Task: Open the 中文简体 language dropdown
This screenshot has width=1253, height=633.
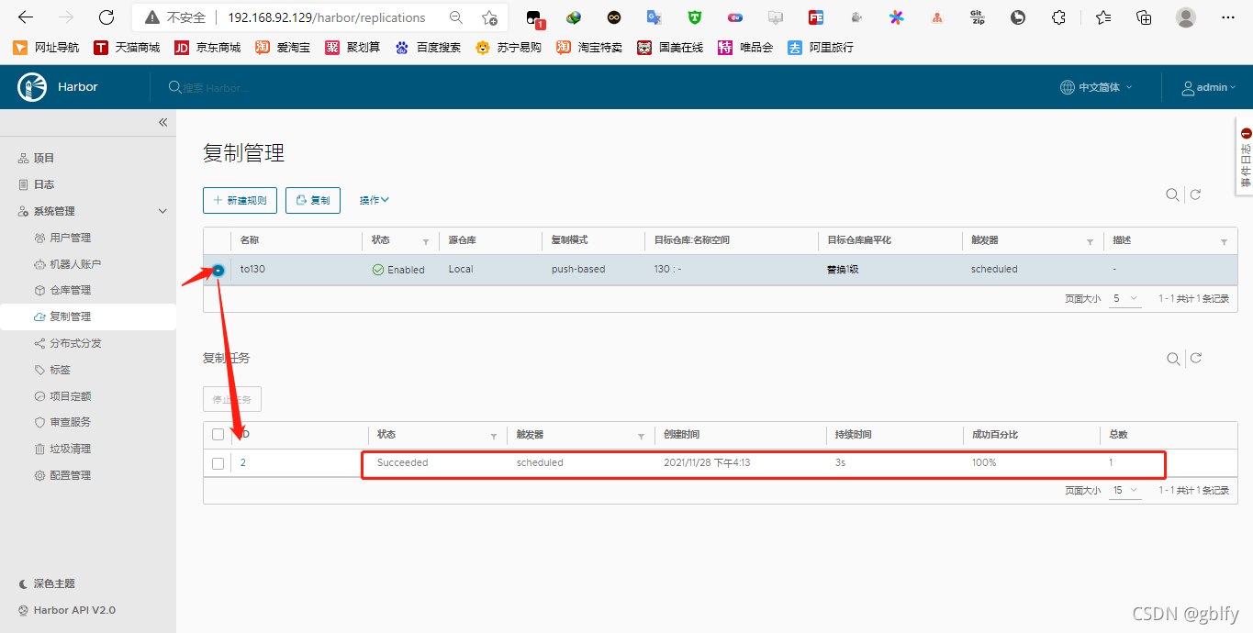Action: pos(1096,87)
